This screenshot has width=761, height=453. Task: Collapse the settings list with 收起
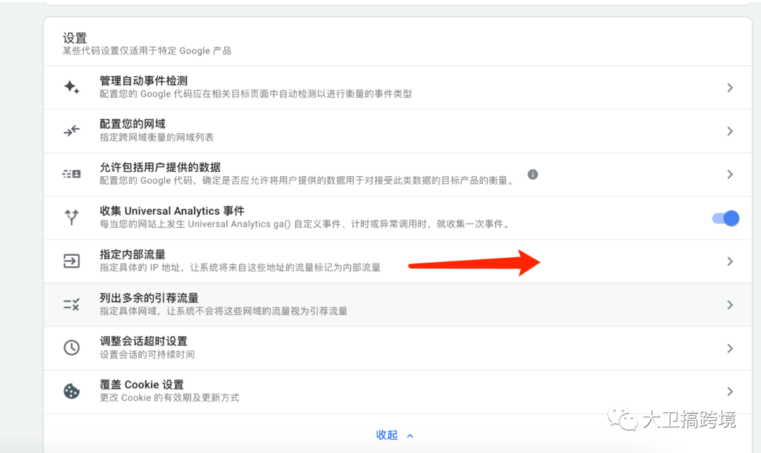394,435
